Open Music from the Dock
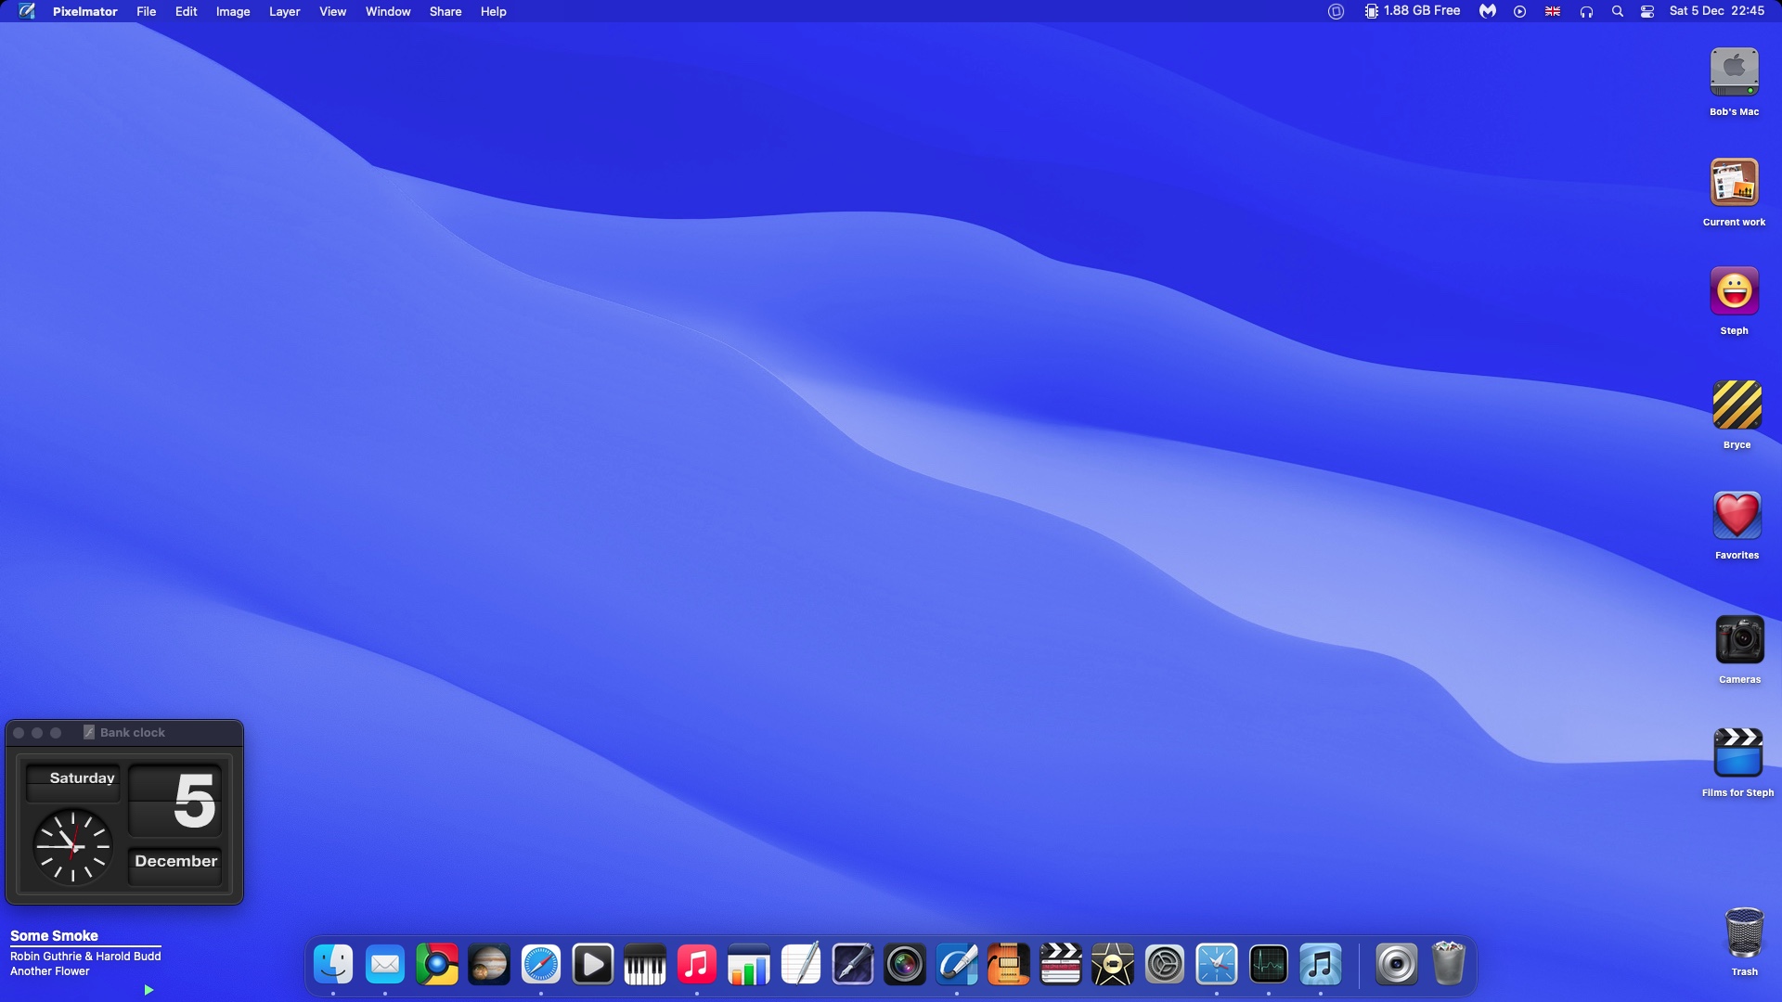1782x1002 pixels. point(697,965)
